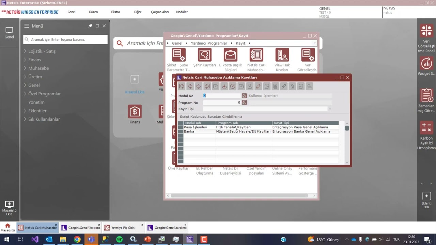This screenshot has height=245, width=436.
Task: Switch to Netsis Cari Muhasebe tab
Action: coord(37,228)
